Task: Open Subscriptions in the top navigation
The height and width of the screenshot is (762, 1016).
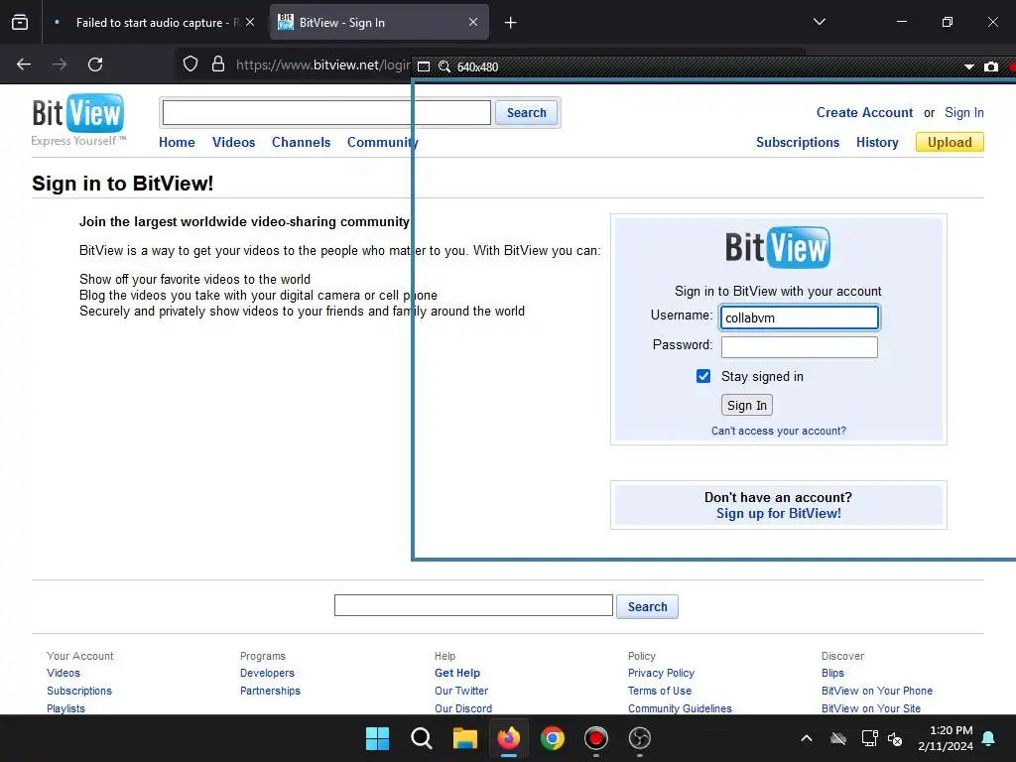Action: click(x=798, y=142)
